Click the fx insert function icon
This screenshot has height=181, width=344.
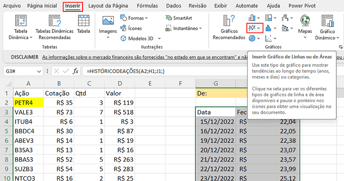click(76, 71)
